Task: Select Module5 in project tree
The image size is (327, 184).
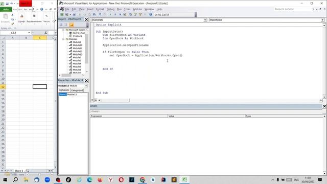Action: pyautogui.click(x=77, y=66)
